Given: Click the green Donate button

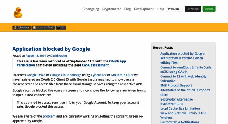Looking at the screenshot, I should coord(209,9).
